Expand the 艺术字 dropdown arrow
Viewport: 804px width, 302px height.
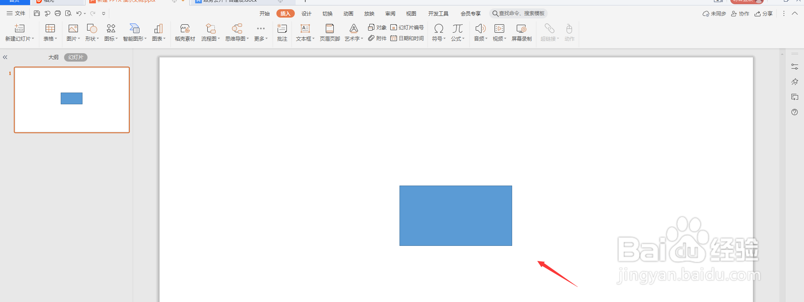pyautogui.click(x=362, y=39)
